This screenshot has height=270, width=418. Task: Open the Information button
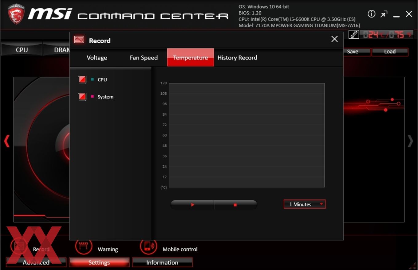pyautogui.click(x=162, y=262)
